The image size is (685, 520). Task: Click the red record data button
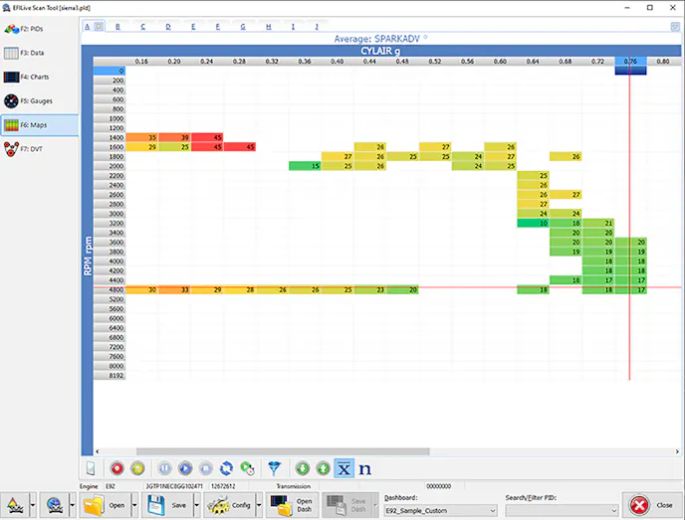[x=116, y=467]
